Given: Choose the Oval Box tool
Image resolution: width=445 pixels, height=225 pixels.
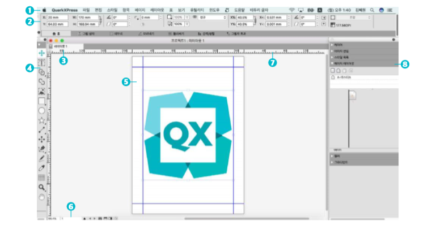Looking at the screenshot, I should tap(42, 111).
